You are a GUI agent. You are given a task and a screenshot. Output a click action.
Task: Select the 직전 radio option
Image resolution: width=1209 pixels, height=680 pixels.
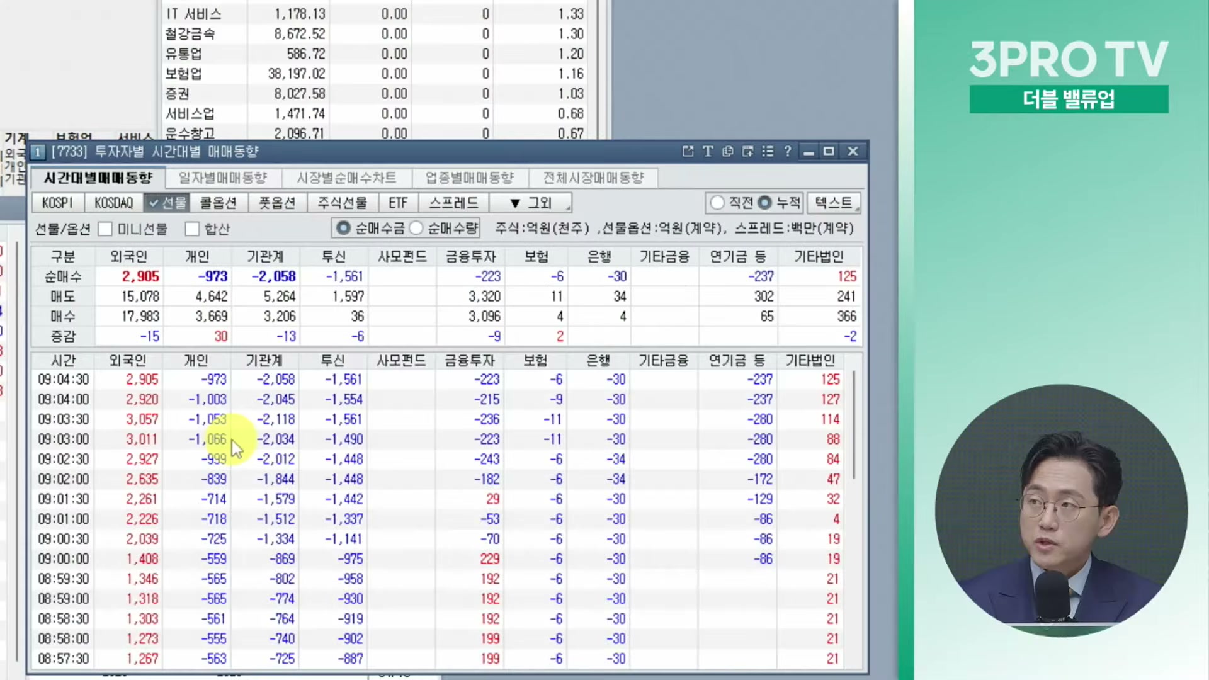(x=717, y=203)
